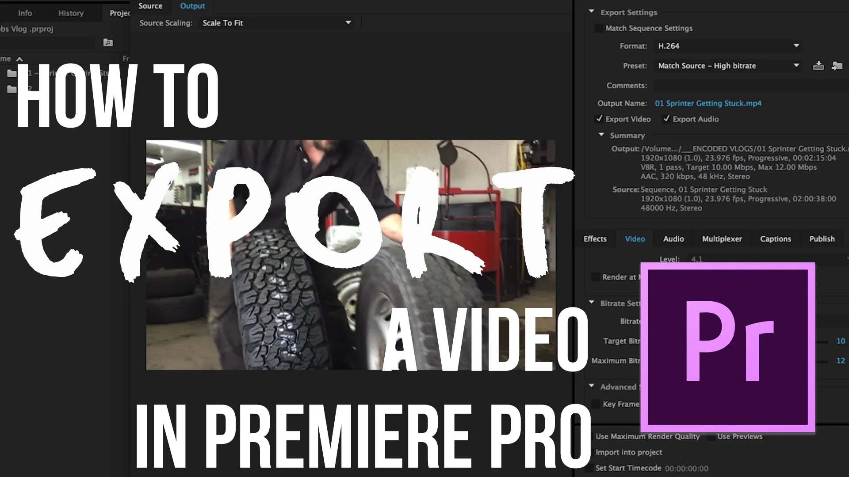
Task: Switch to the Publish tab
Action: tap(822, 239)
